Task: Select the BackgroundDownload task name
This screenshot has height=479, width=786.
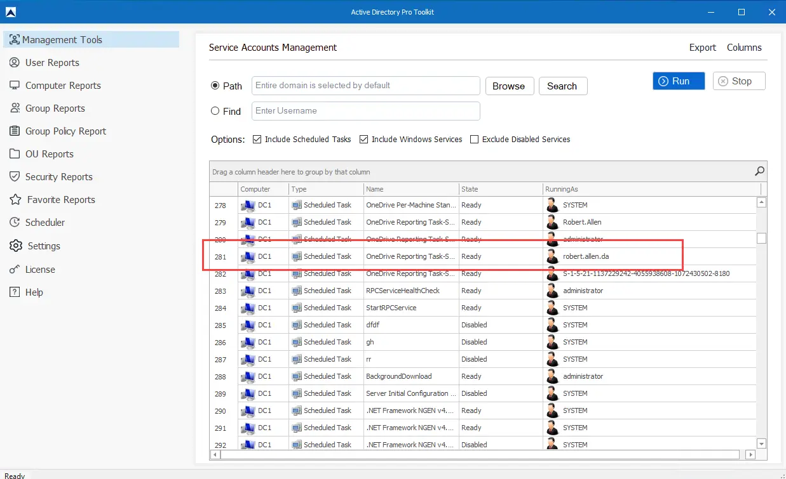Action: 399,376
